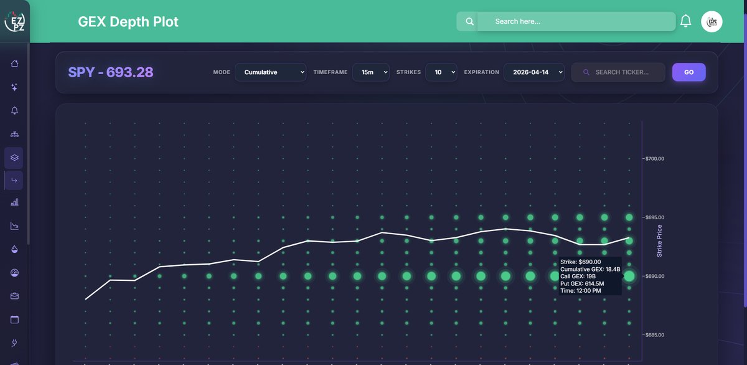Open the bell alerts icon in the sidebar
This screenshot has height=365, width=747.
[x=14, y=110]
